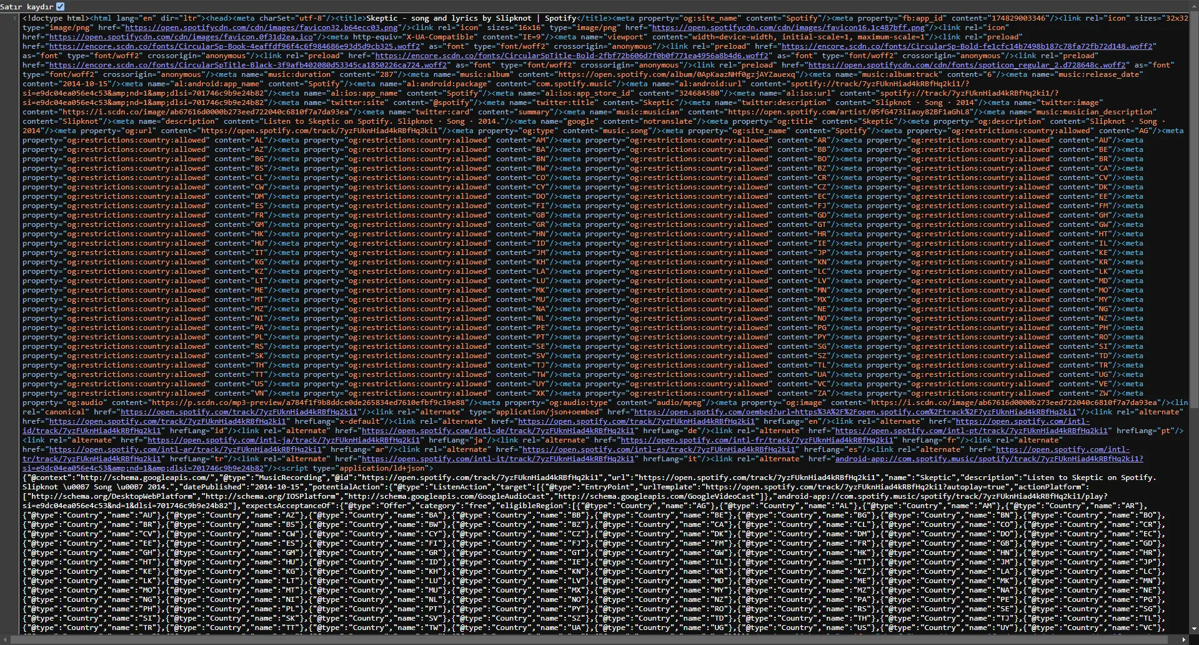Click the "GoogleAudioCast" platform URL text

[447, 496]
